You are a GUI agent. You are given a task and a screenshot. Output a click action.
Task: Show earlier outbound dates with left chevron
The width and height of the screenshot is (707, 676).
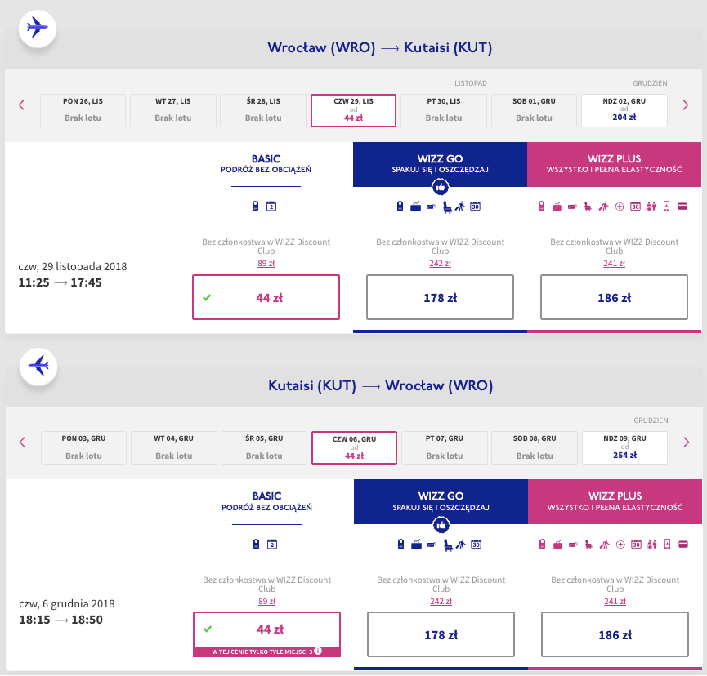pos(21,105)
